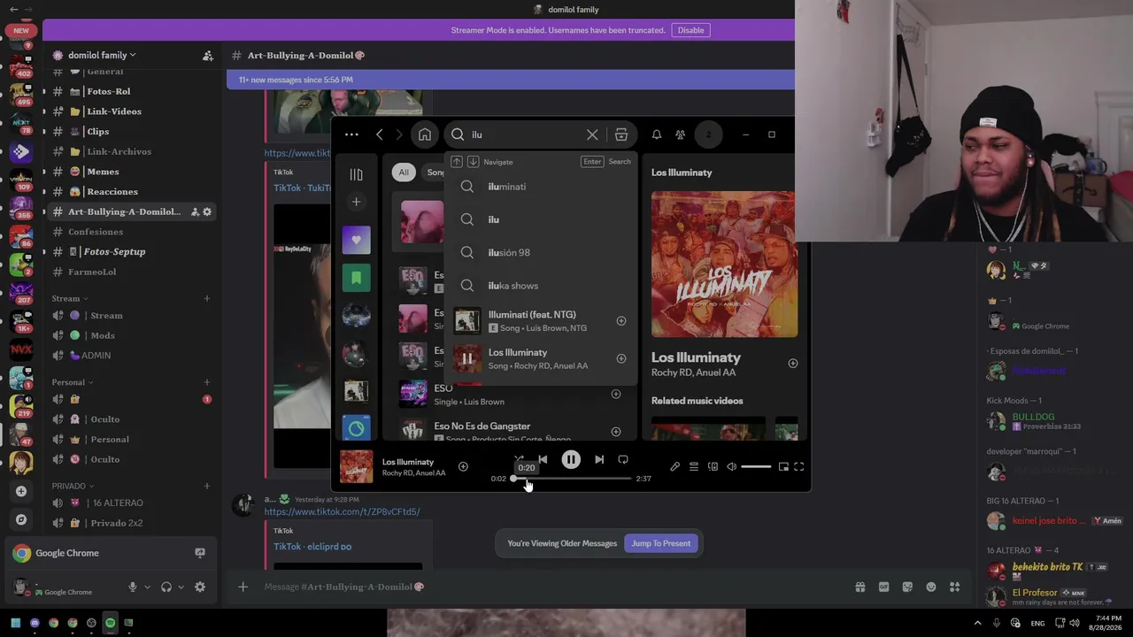Open TikTok link ZP8vCFtd5 in chat
This screenshot has width=1133, height=637.
(342, 511)
